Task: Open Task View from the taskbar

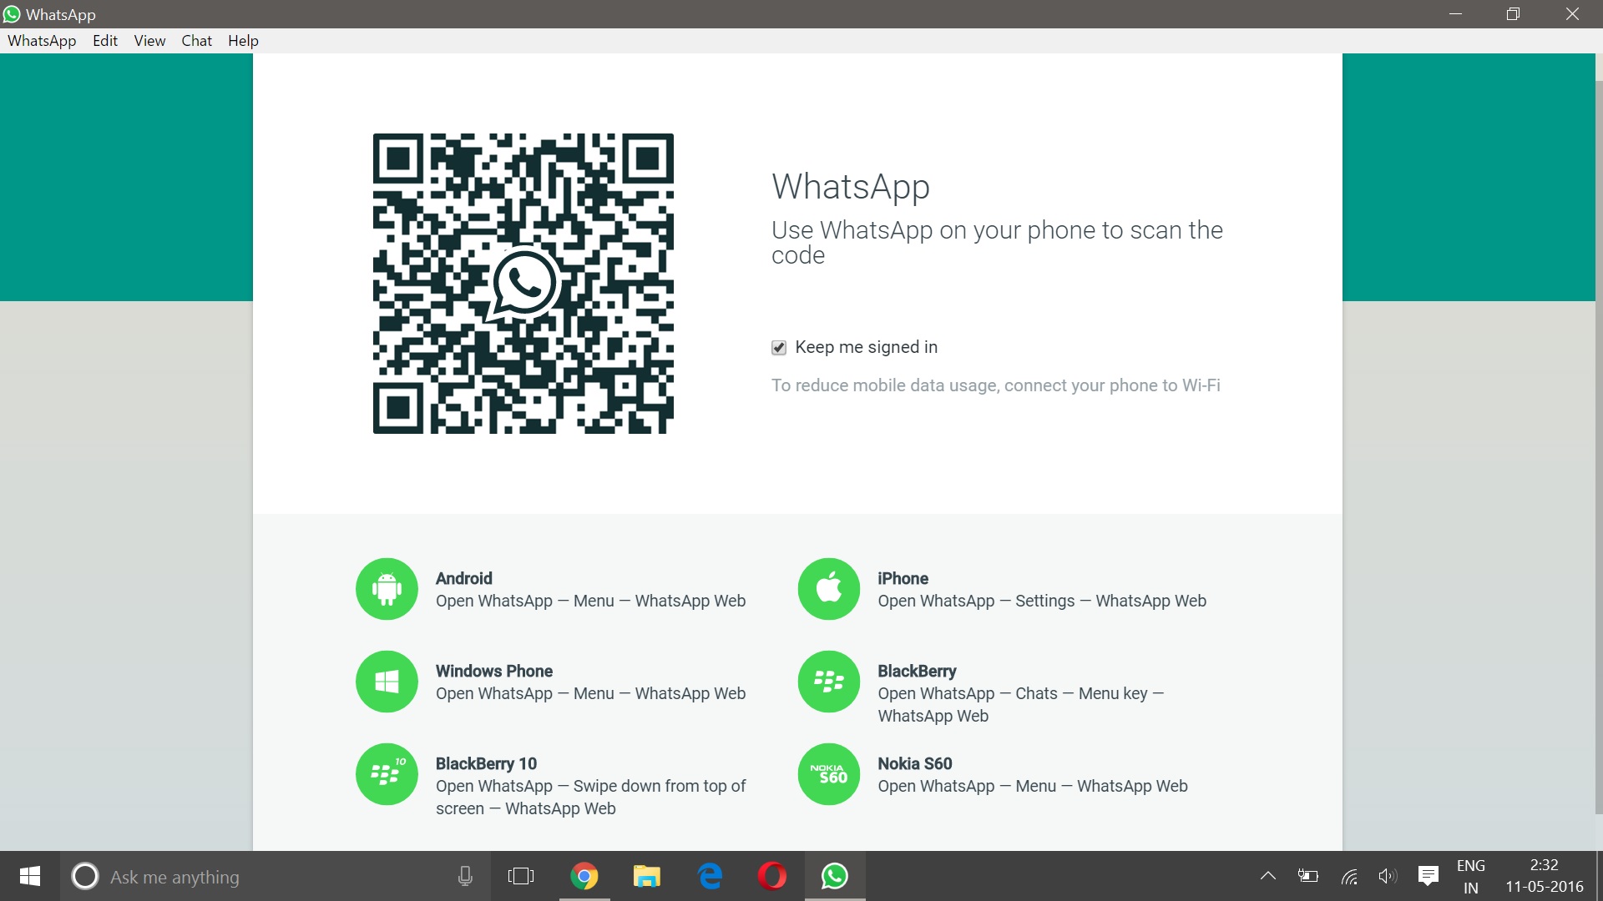Action: tap(521, 876)
